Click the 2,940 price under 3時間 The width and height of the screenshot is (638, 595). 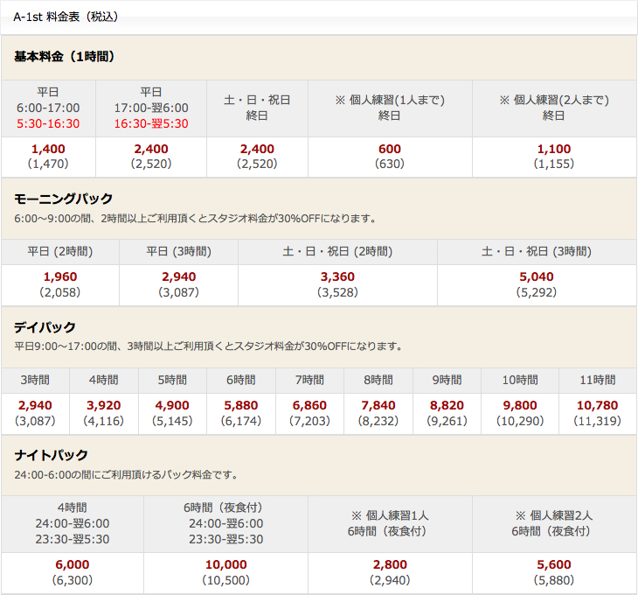[36, 406]
